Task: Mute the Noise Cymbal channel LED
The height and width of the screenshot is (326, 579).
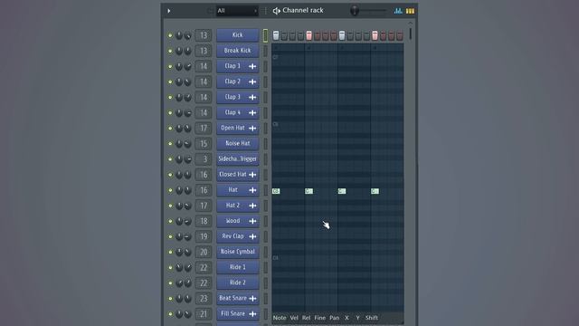Action: 170,252
